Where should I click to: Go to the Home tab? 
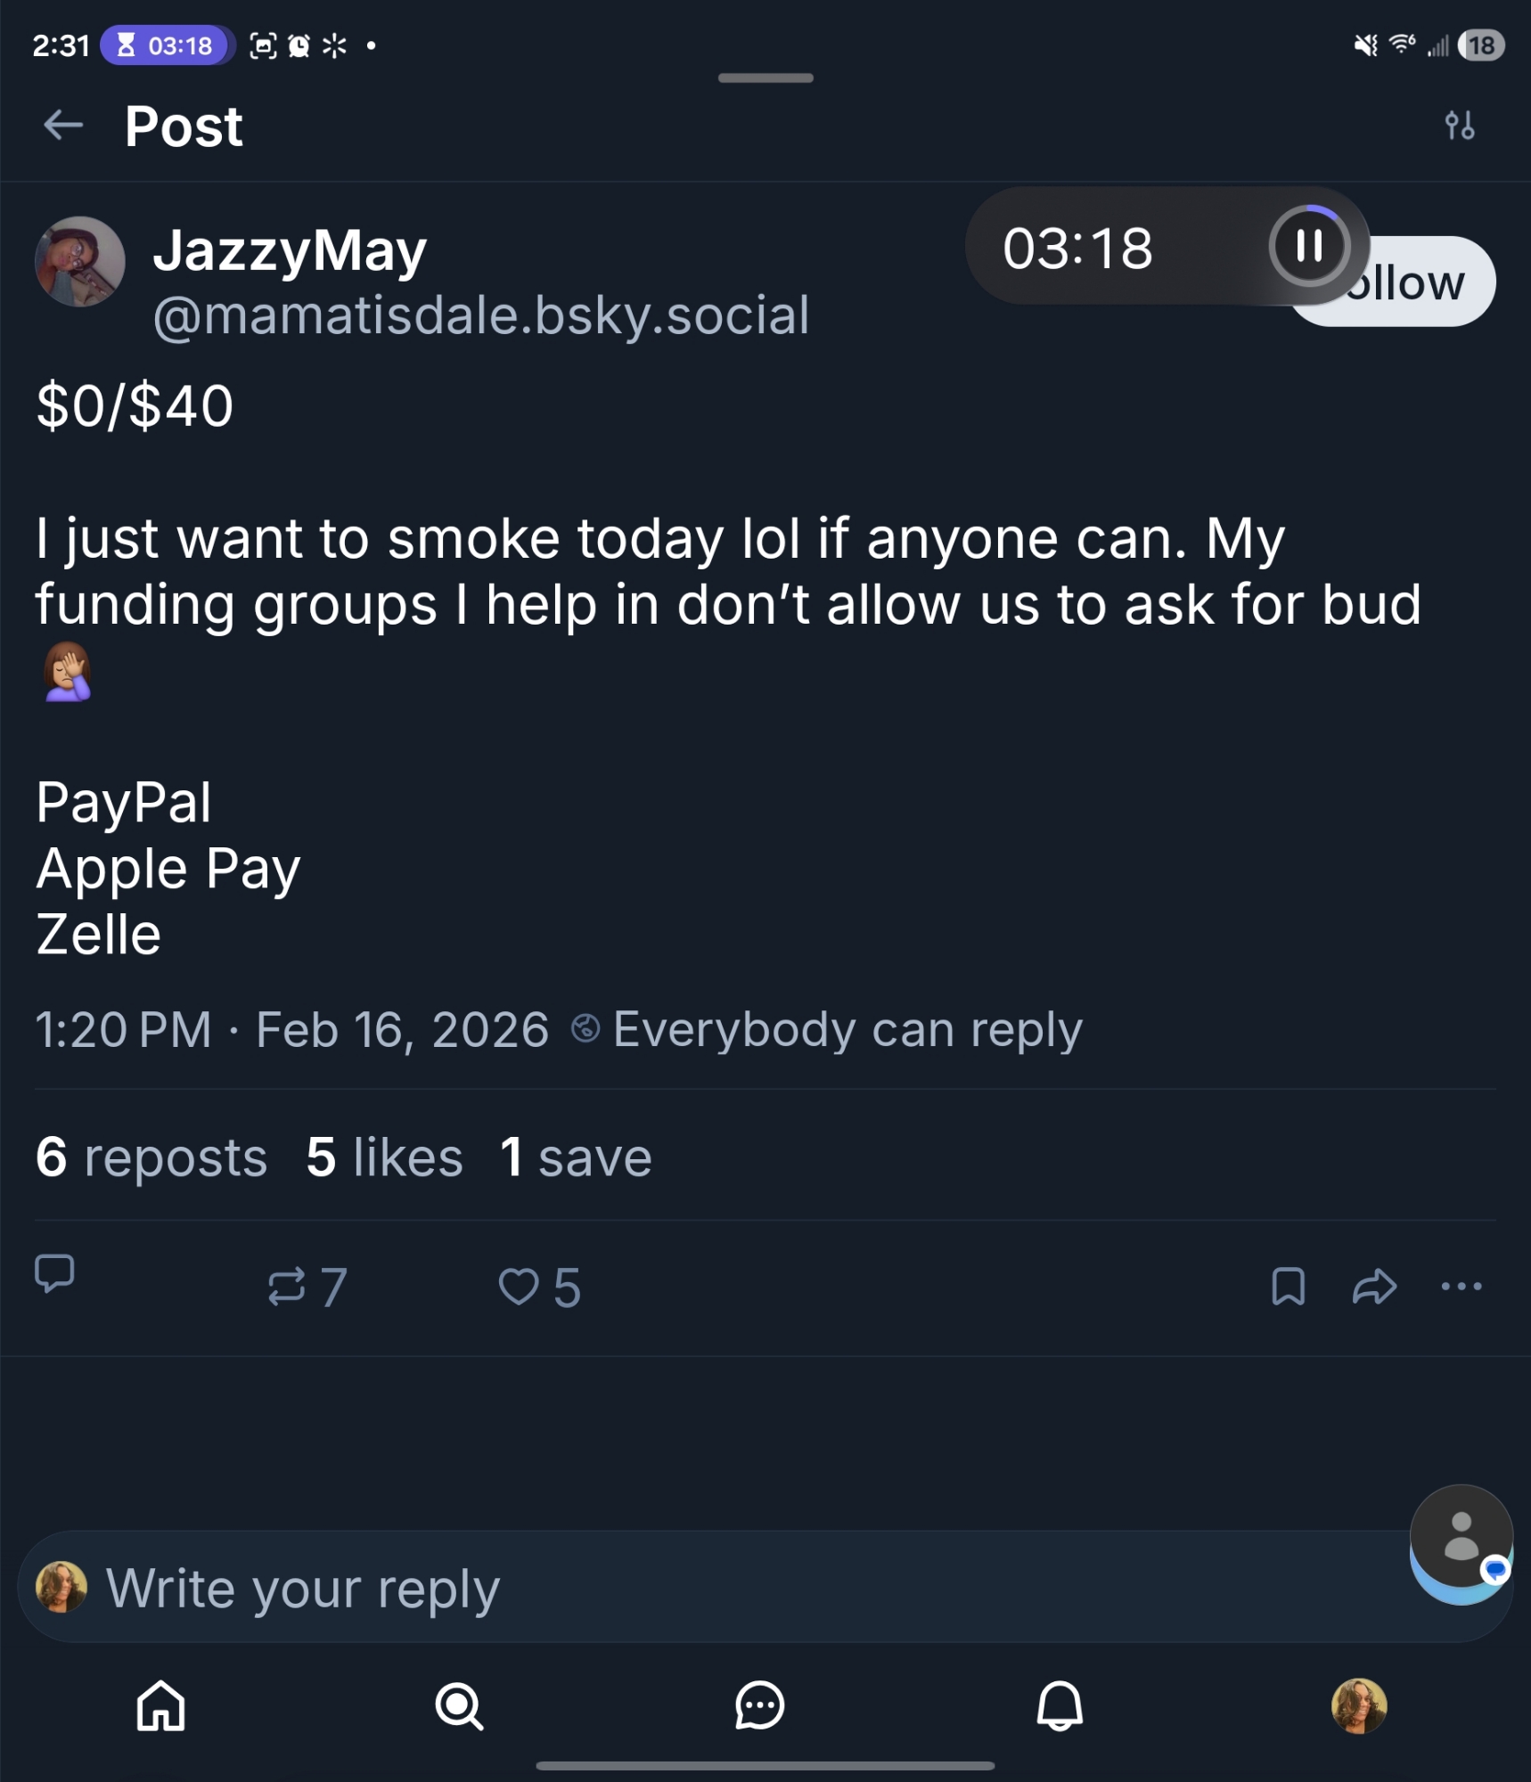pyautogui.click(x=161, y=1705)
